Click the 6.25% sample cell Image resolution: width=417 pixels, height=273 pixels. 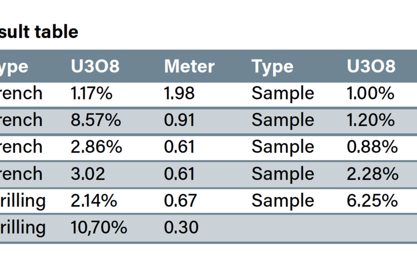(373, 201)
